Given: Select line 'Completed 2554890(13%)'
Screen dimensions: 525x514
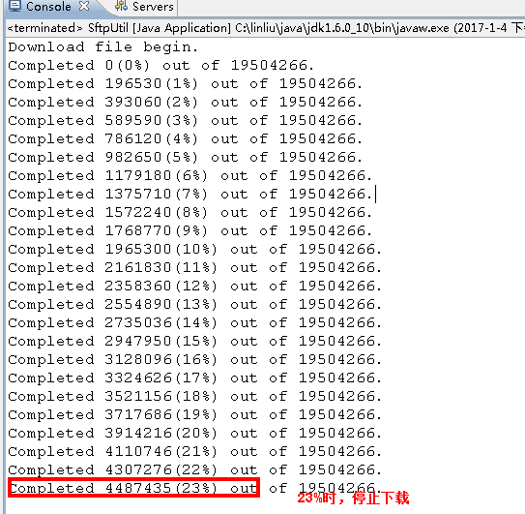Looking at the screenshot, I should click(x=195, y=305).
